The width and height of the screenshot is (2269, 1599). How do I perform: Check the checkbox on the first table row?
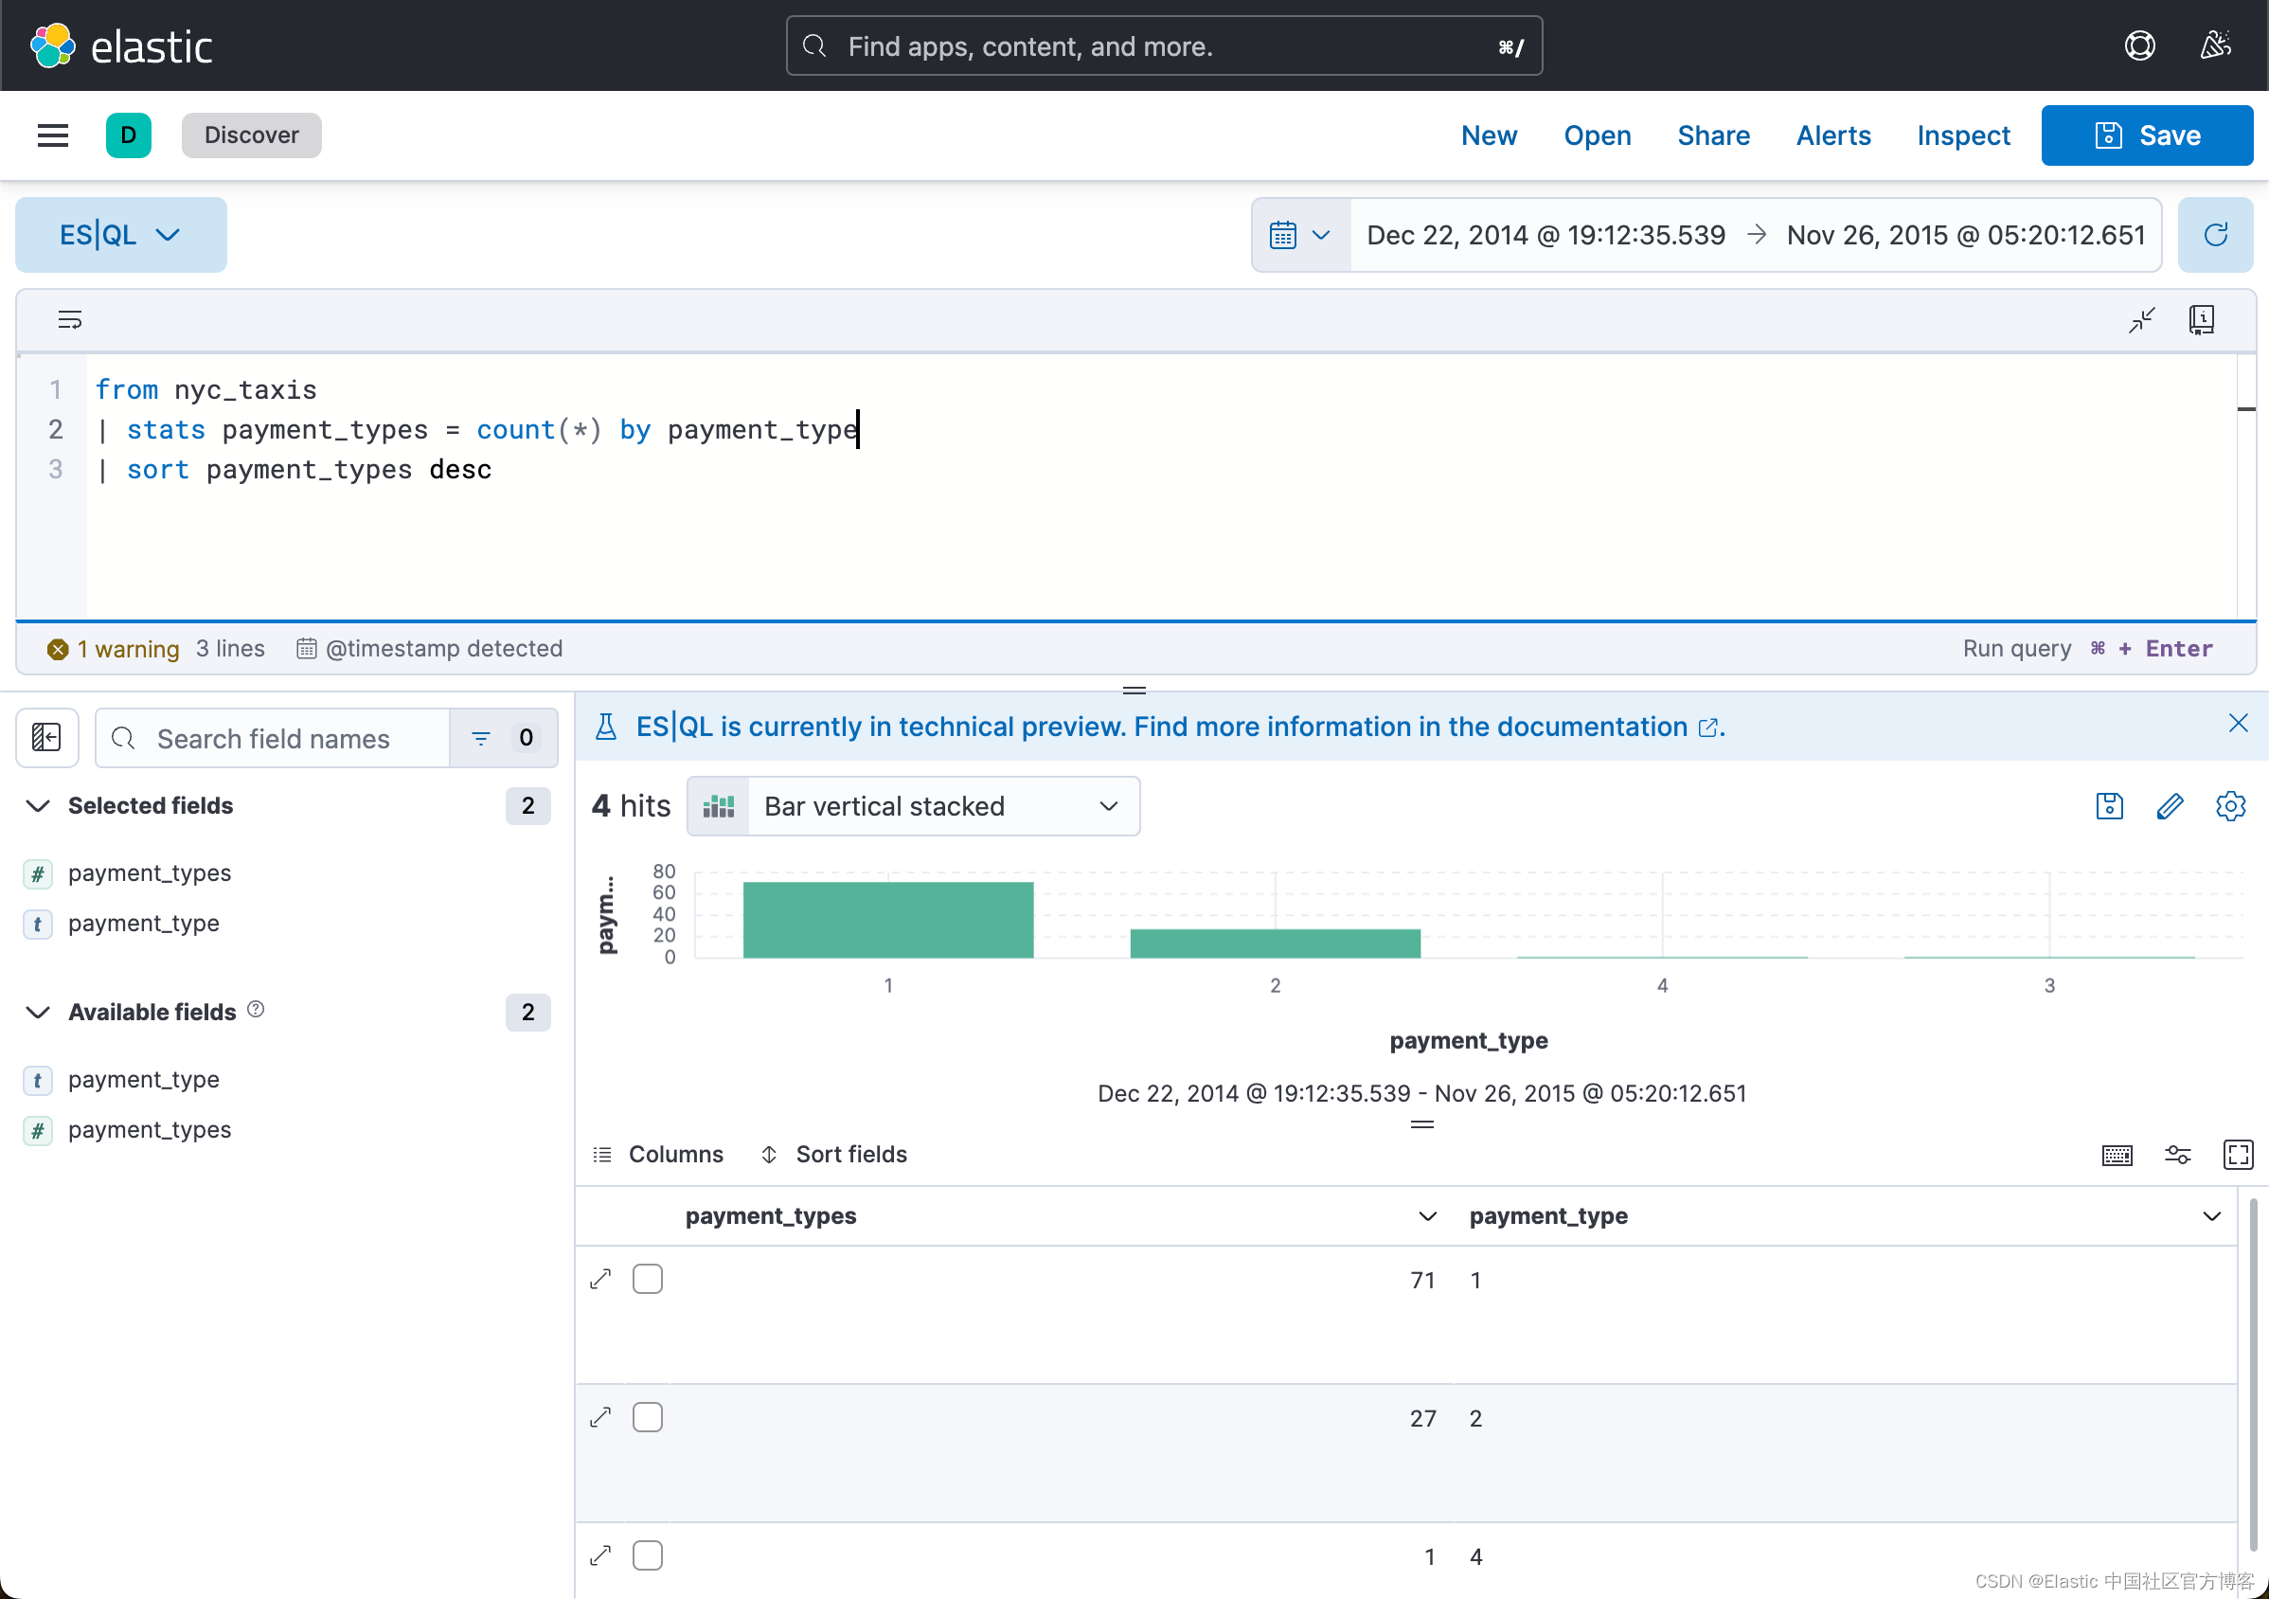point(648,1278)
